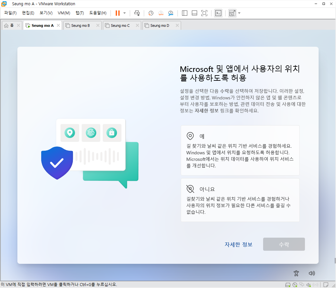Click the stretch guest display icon
The width and height of the screenshot is (336, 288).
(232, 13)
